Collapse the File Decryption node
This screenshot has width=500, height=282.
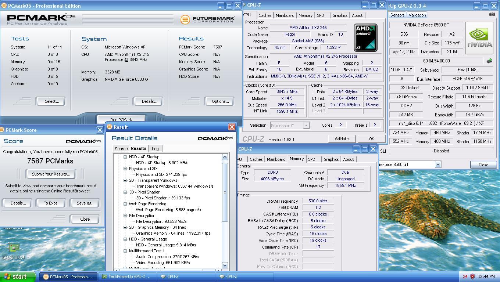[x=125, y=216]
